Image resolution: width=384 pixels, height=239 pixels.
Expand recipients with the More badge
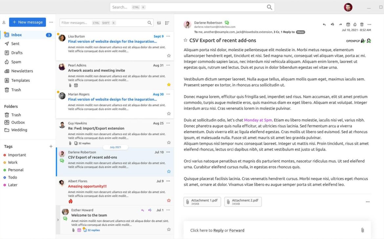tap(300, 32)
